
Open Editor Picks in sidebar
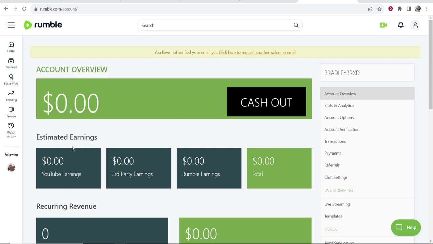pos(11,80)
